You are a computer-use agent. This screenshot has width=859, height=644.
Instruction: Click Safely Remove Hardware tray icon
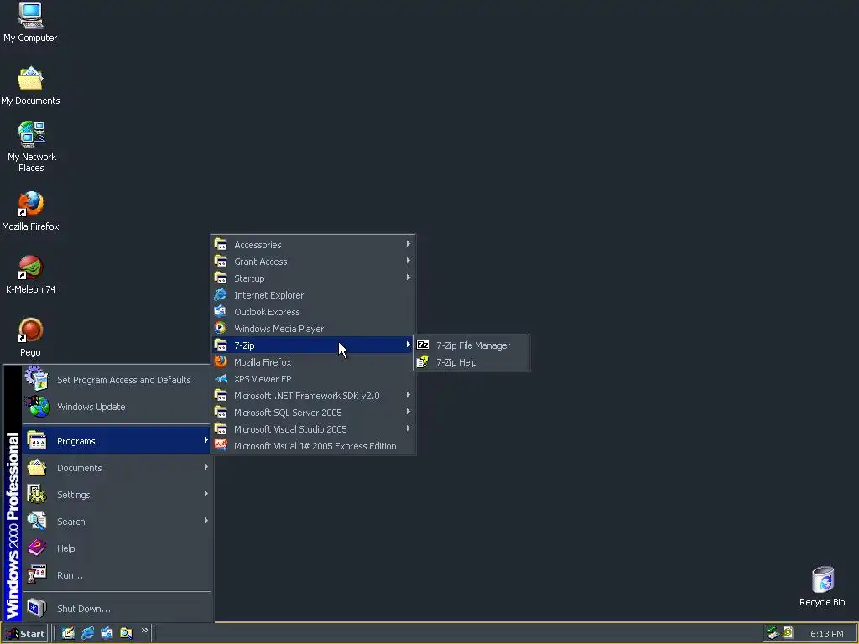click(x=773, y=633)
